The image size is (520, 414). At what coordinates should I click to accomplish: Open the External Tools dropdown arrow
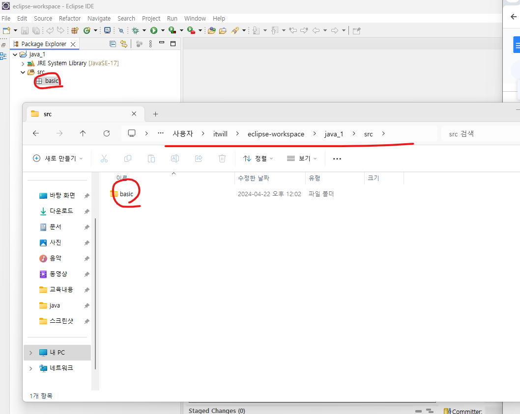[x=200, y=31]
